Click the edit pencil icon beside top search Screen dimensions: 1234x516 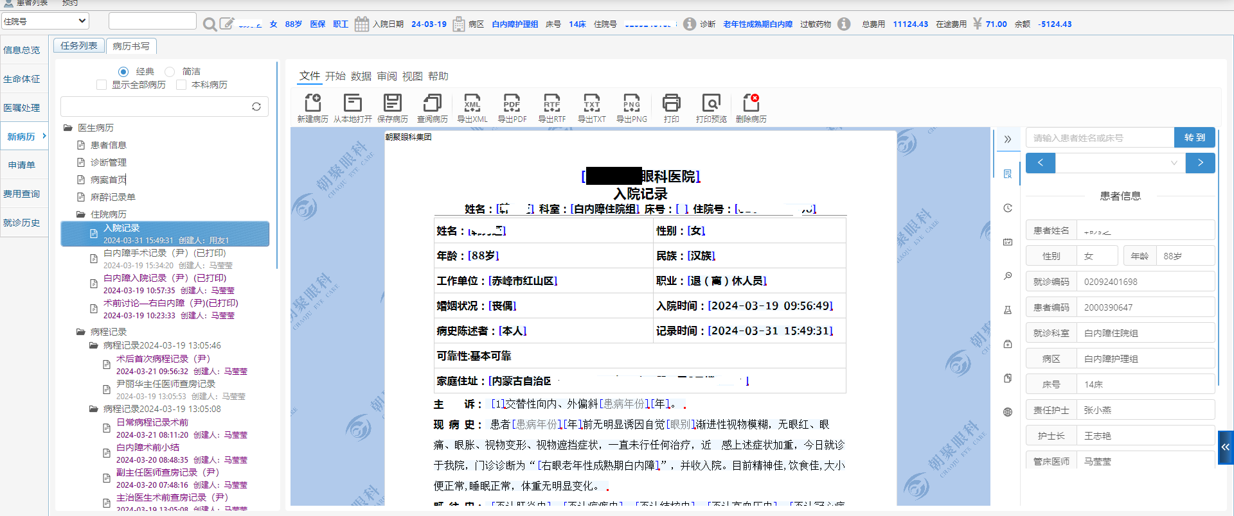(227, 24)
